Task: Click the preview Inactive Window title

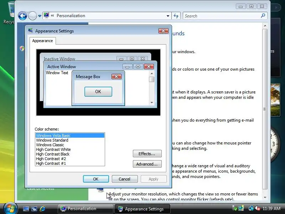Action: (59, 58)
